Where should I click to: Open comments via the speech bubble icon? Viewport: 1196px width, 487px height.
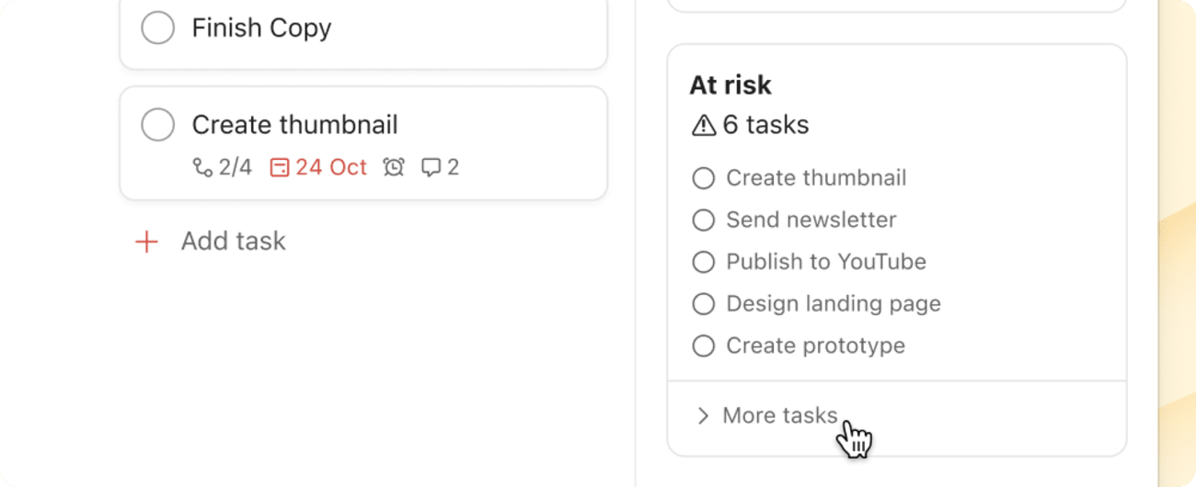[431, 167]
